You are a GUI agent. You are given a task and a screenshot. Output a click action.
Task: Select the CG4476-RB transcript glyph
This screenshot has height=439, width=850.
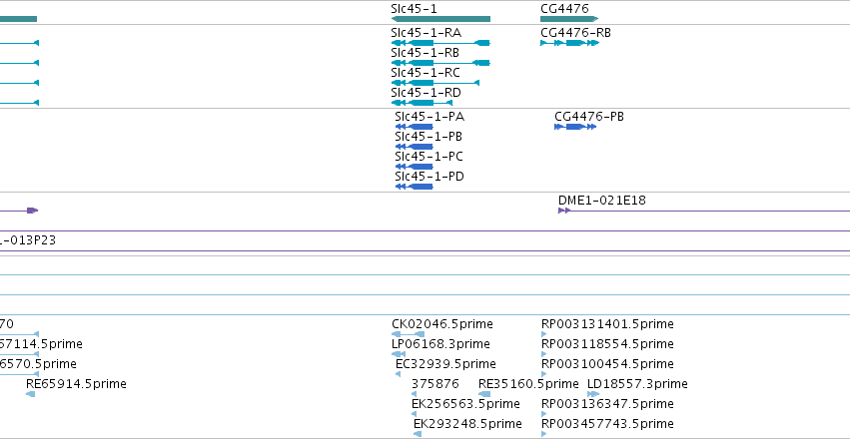coord(569,43)
